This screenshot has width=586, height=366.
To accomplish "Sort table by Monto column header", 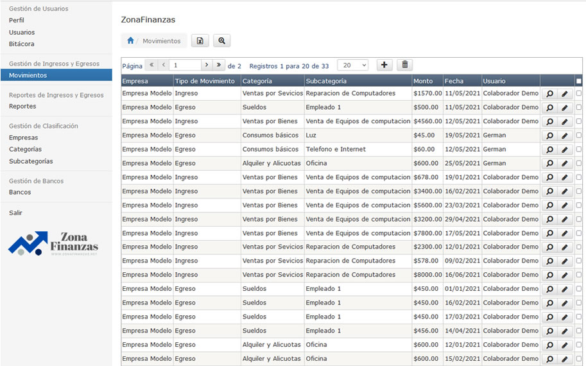I will click(x=424, y=81).
